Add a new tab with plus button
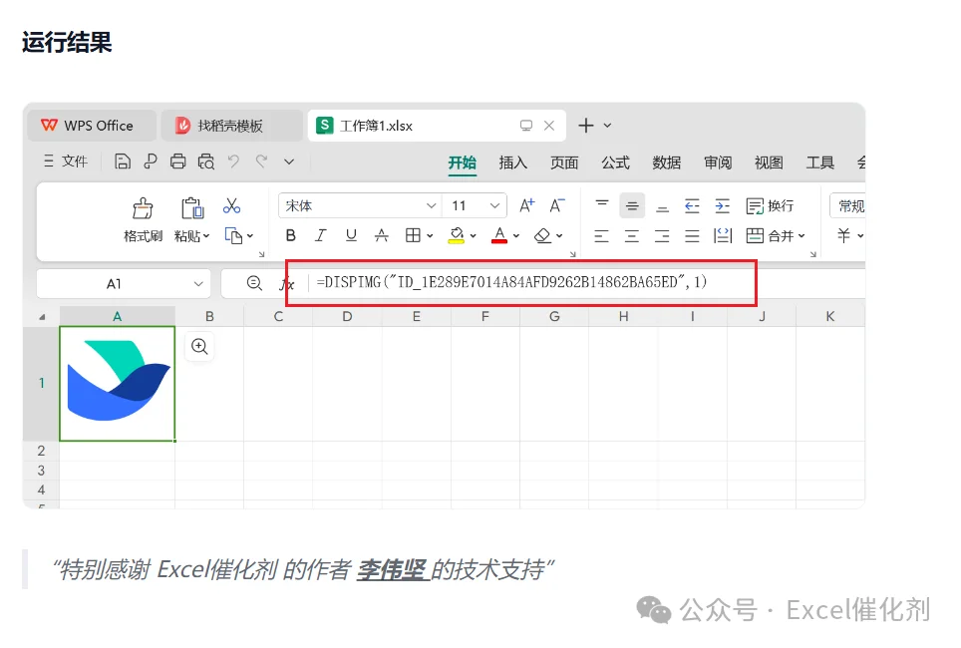The height and width of the screenshot is (648, 961). [x=586, y=126]
